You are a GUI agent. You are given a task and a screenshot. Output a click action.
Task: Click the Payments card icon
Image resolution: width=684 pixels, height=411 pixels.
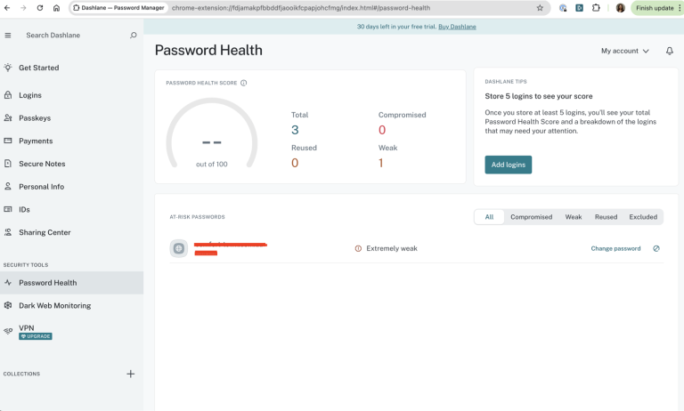[8, 141]
